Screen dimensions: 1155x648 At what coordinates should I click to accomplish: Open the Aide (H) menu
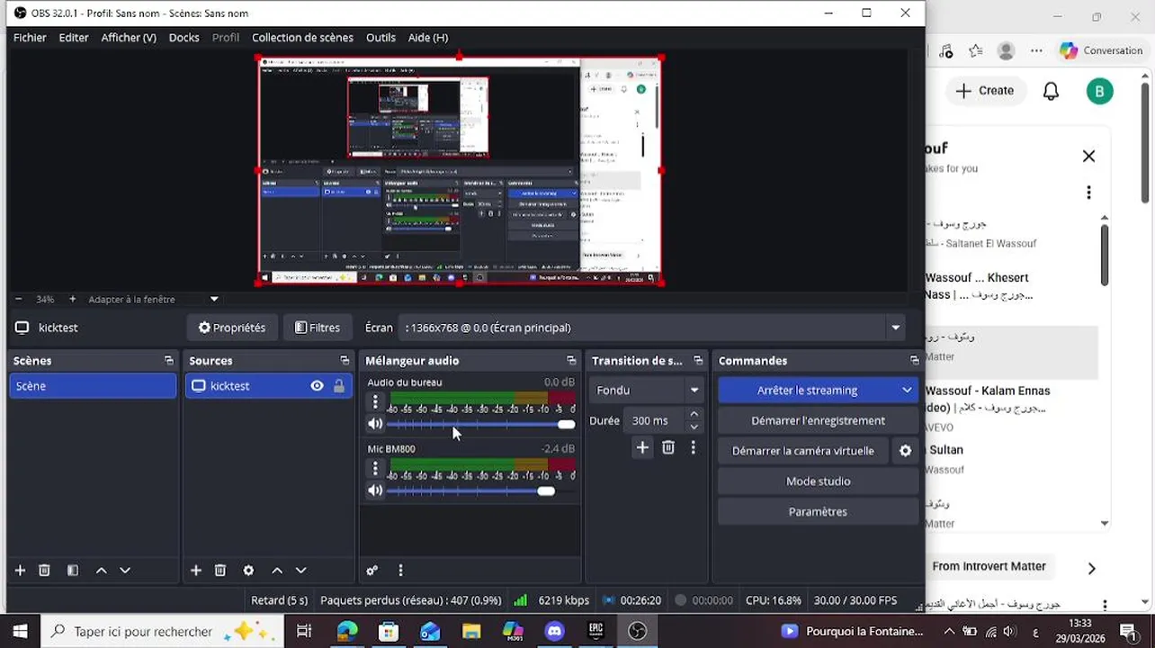pos(428,38)
